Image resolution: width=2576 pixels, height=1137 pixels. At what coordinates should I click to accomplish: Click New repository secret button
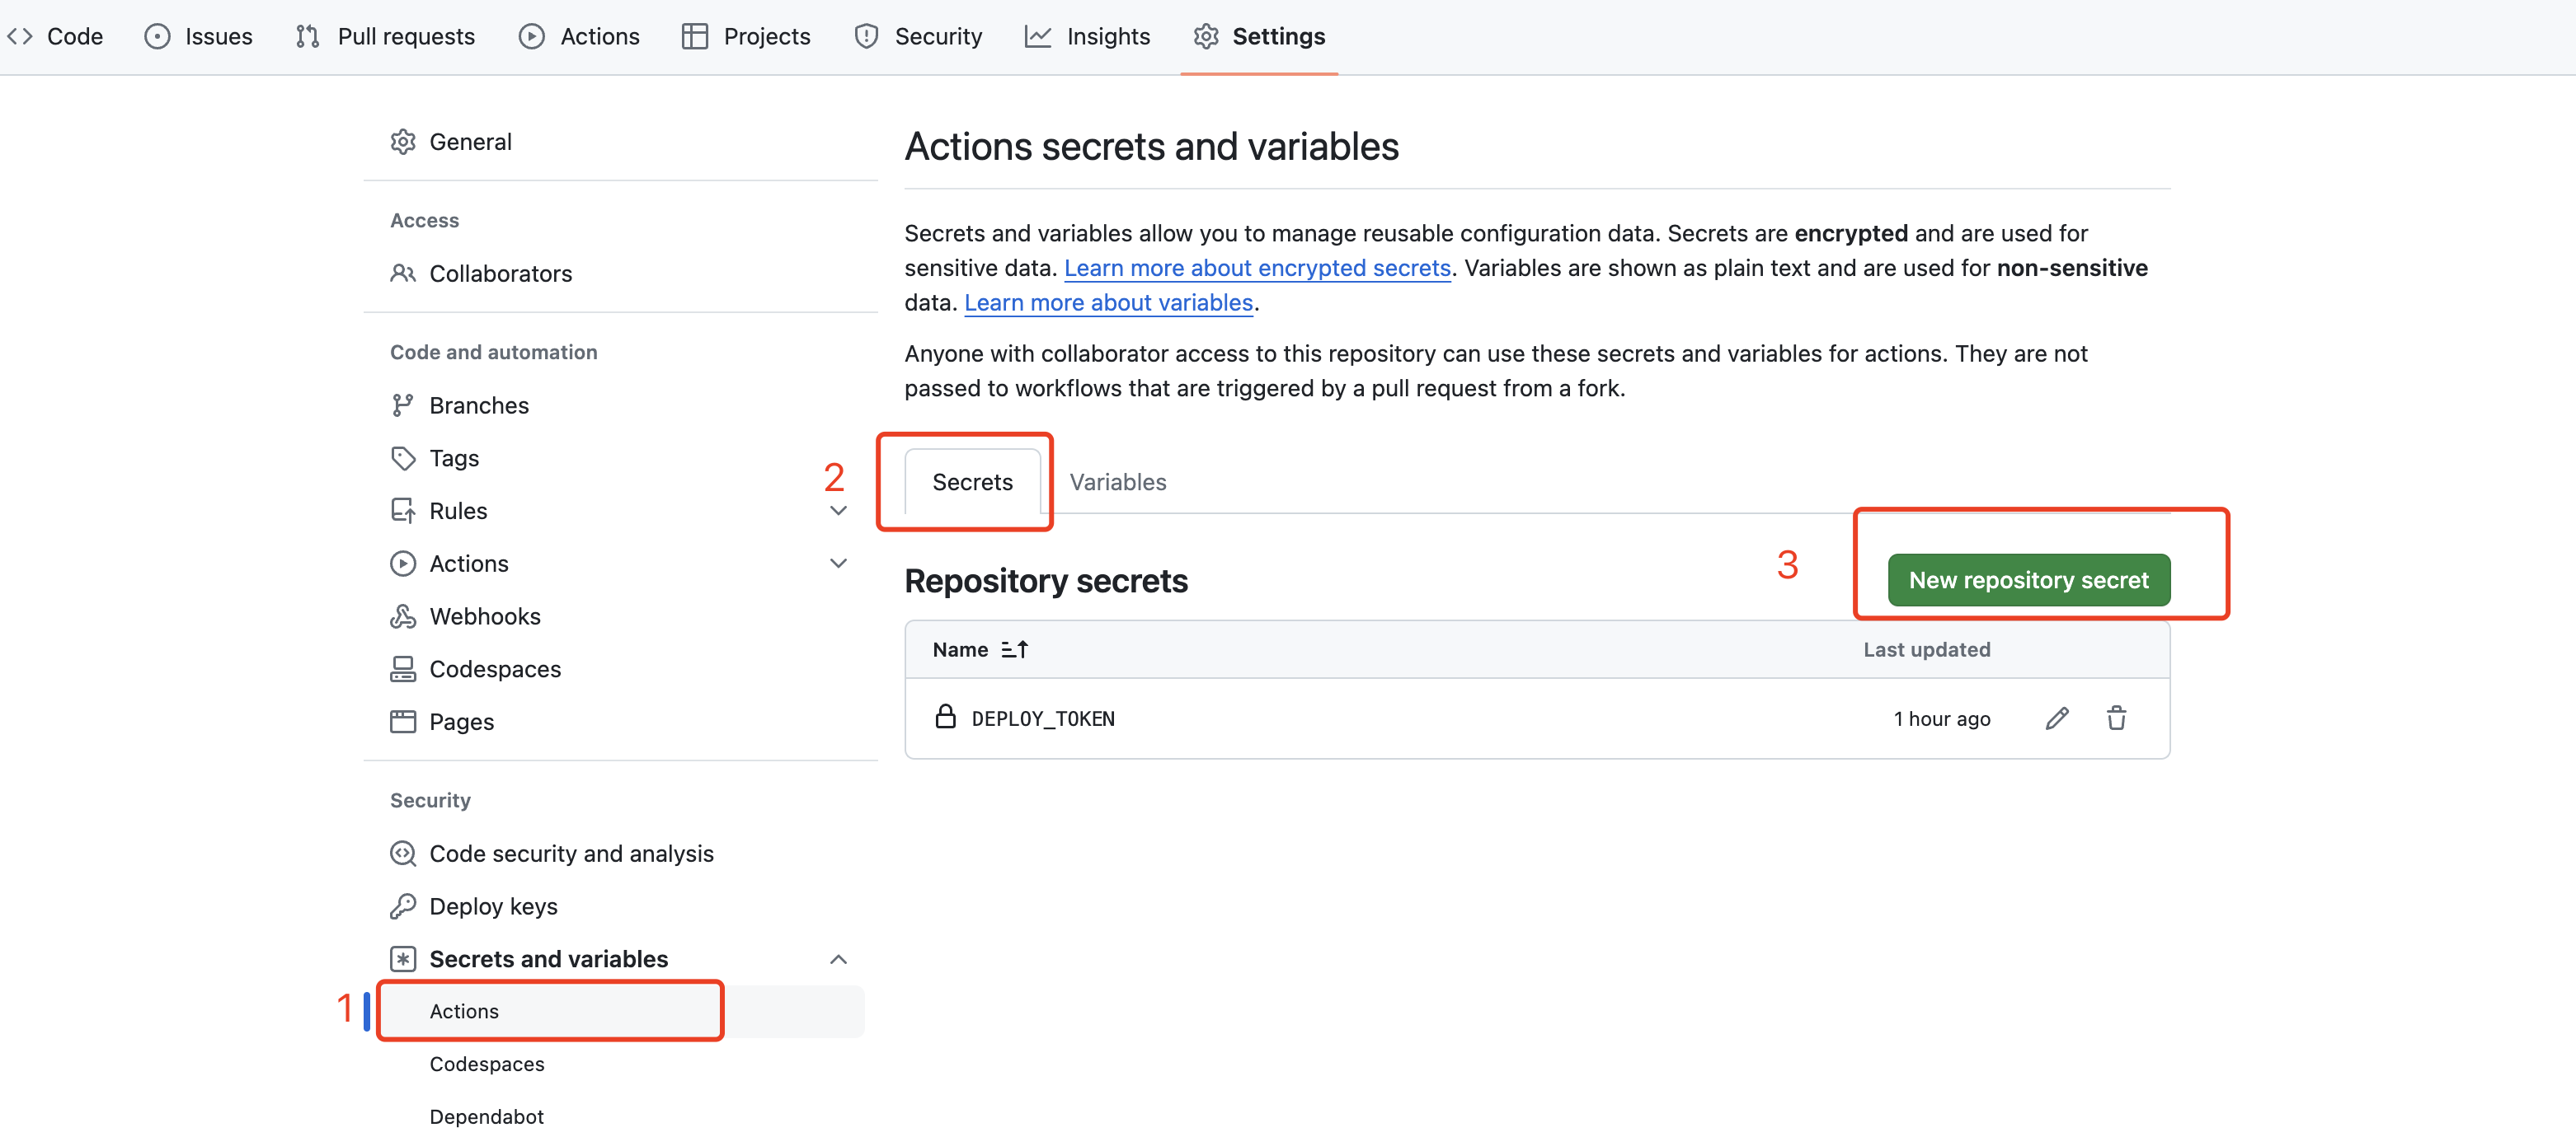pos(2028,581)
